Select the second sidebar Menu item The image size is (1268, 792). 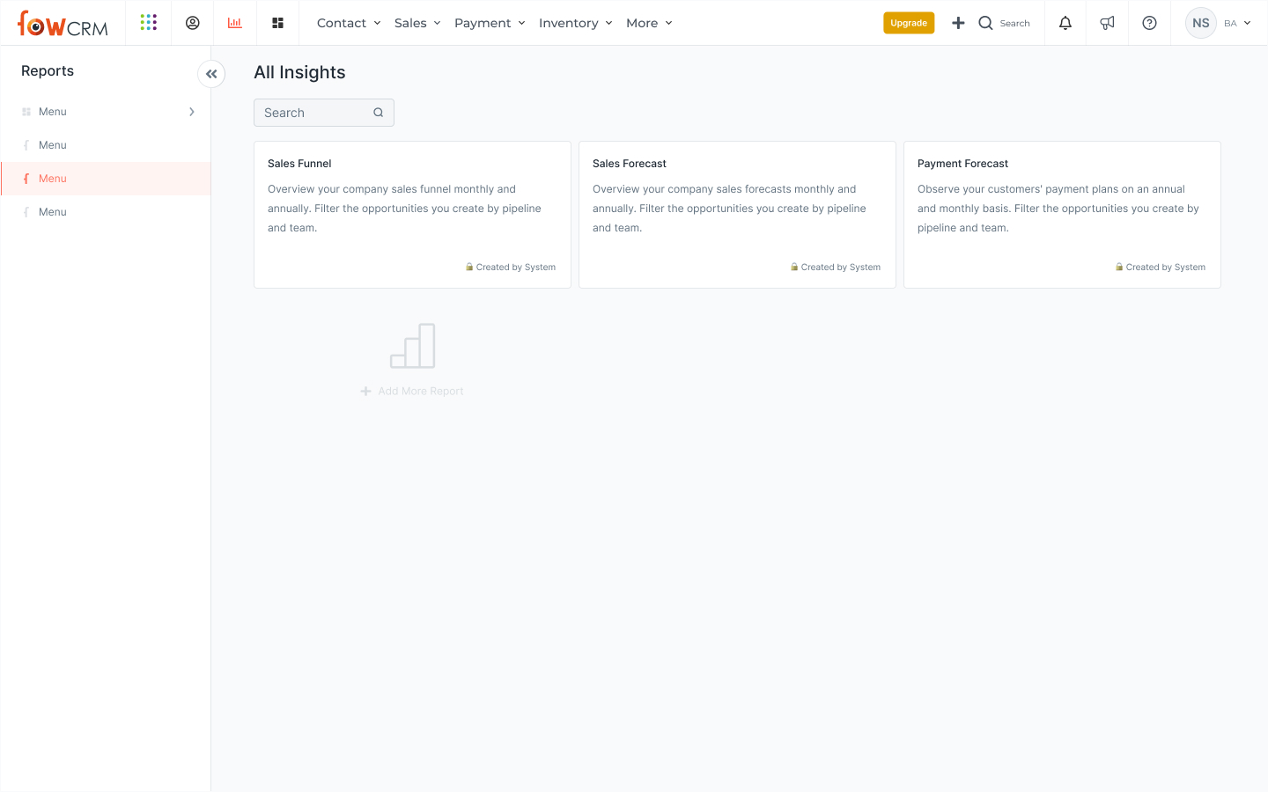(x=106, y=145)
